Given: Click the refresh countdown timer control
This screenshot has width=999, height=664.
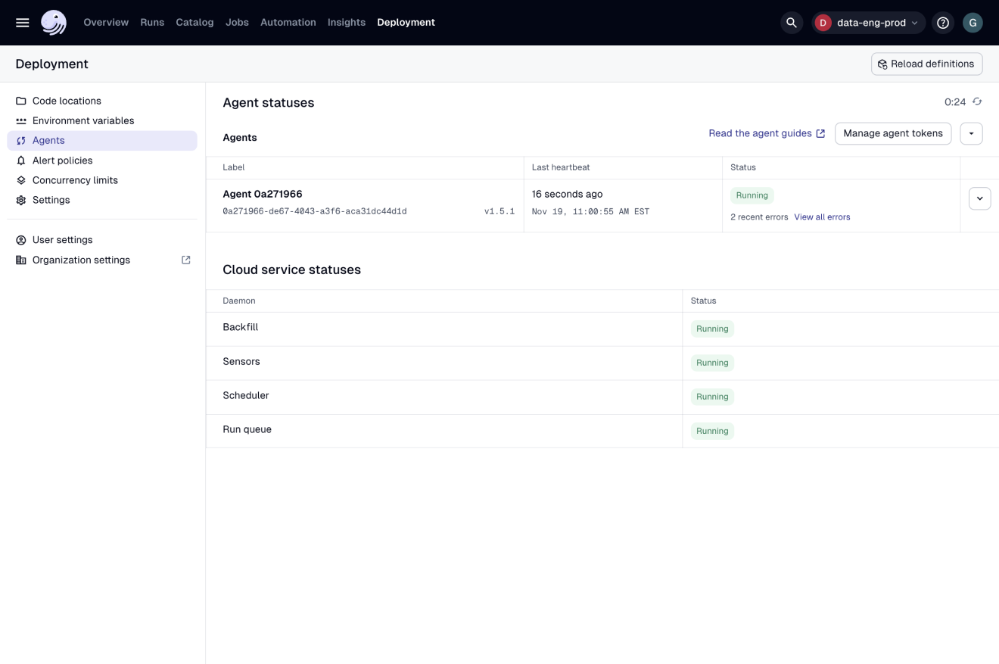Looking at the screenshot, I should tap(976, 101).
